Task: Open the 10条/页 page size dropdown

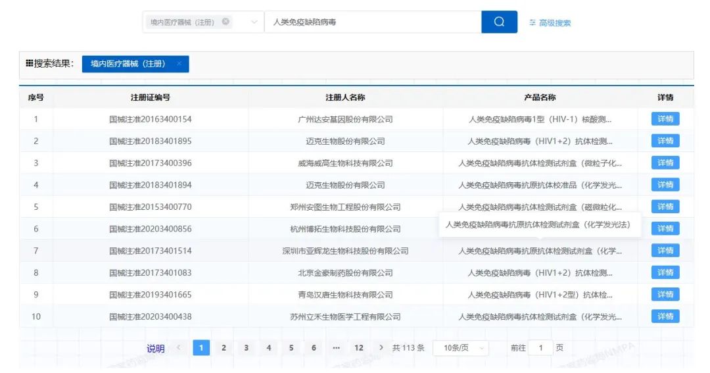Action: [460, 348]
